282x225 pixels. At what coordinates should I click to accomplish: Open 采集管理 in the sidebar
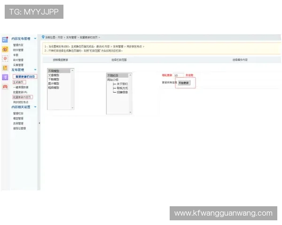(18, 65)
